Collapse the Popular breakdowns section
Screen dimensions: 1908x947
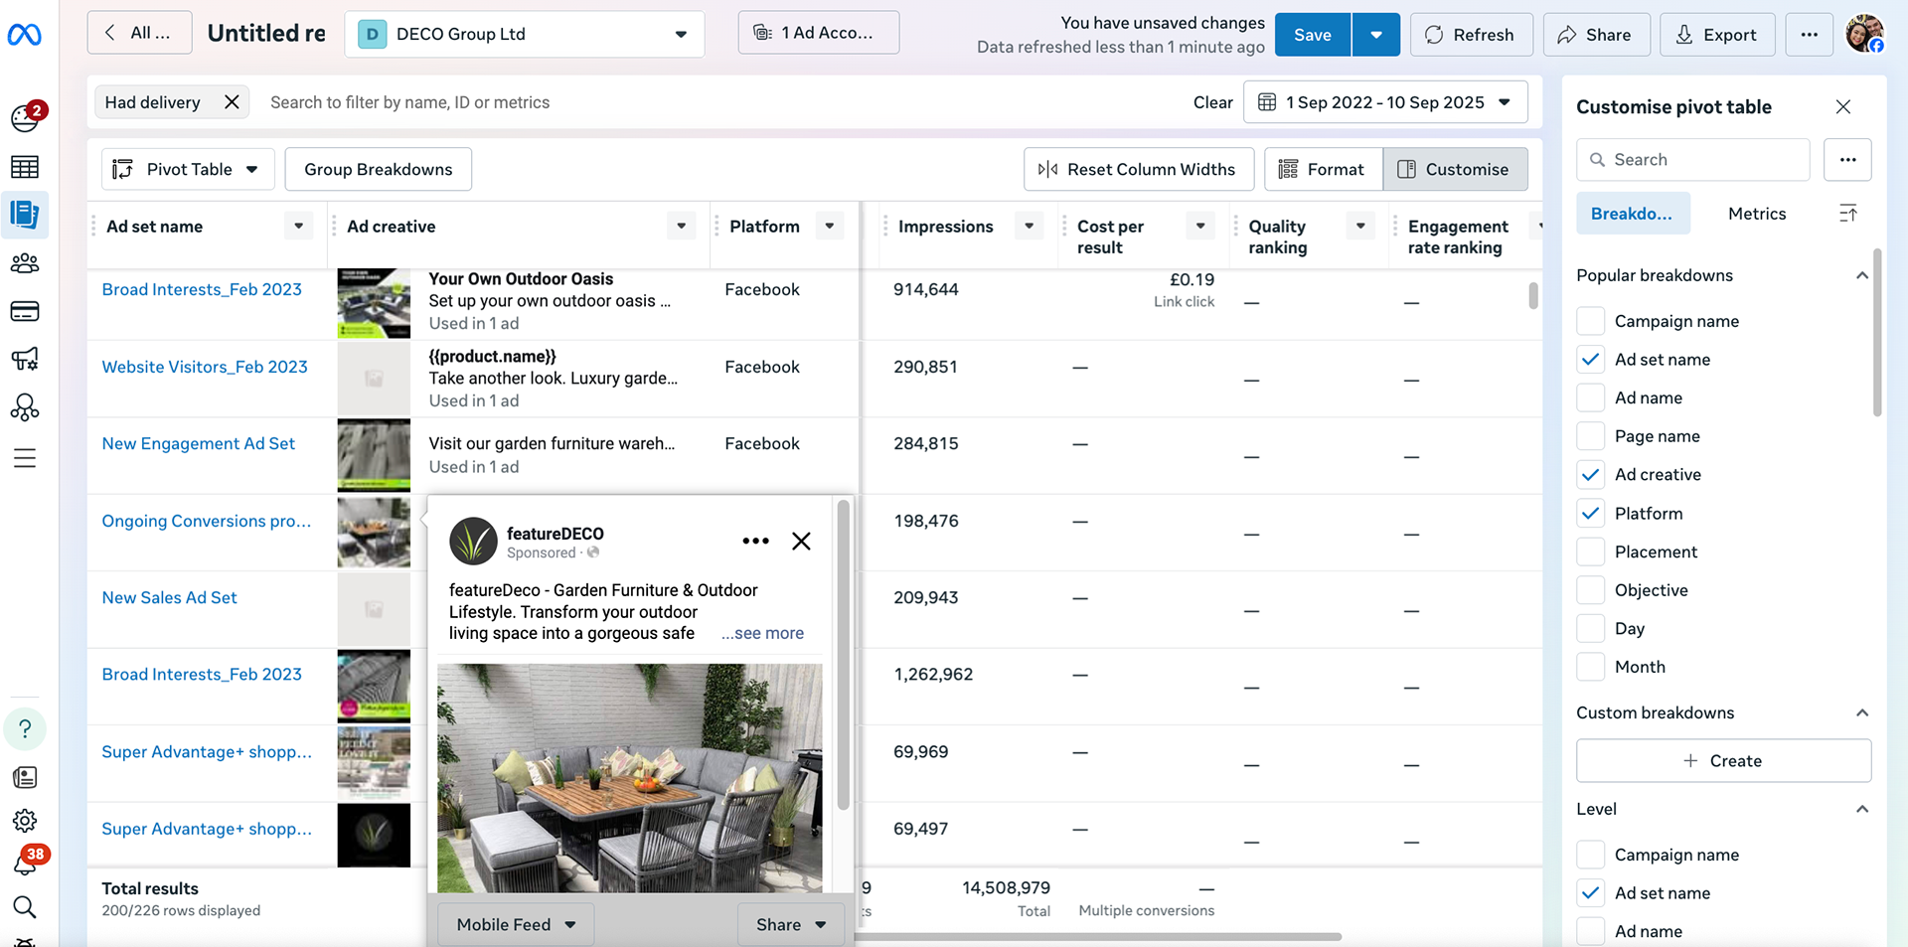click(x=1862, y=276)
